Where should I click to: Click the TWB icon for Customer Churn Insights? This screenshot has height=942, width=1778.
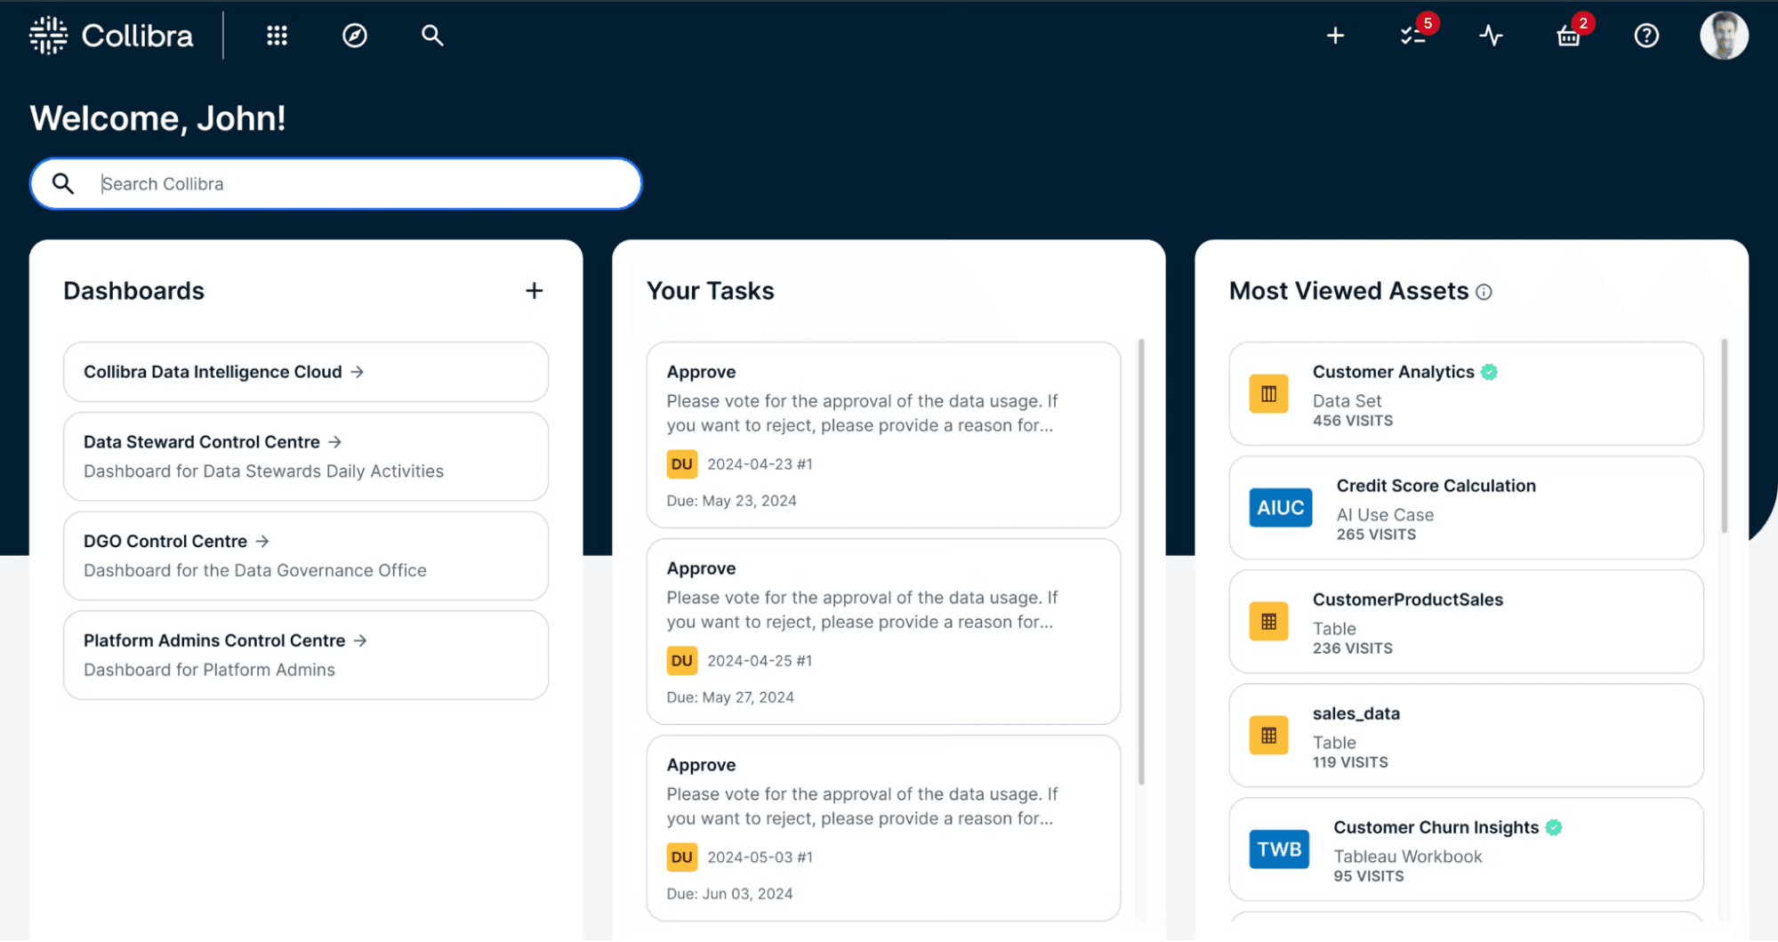point(1278,849)
